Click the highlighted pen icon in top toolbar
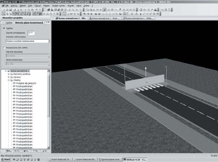 (104, 10)
